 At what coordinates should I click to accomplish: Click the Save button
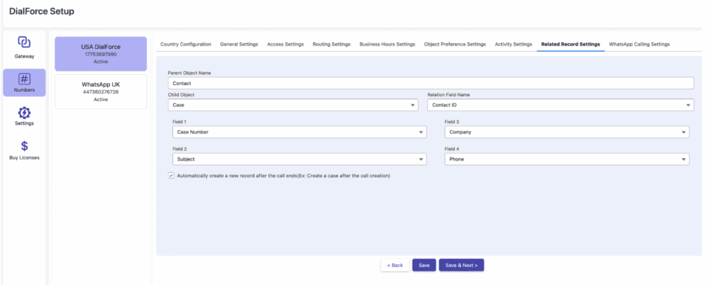click(x=424, y=265)
